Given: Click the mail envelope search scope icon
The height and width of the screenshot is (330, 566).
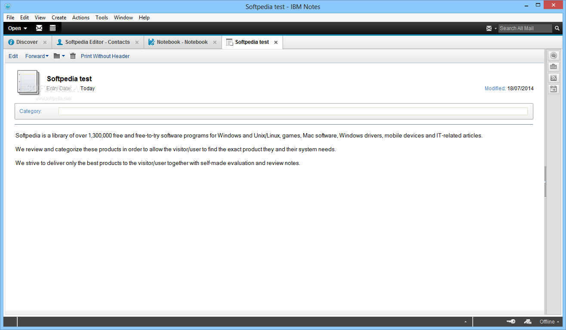Looking at the screenshot, I should pyautogui.click(x=489, y=28).
